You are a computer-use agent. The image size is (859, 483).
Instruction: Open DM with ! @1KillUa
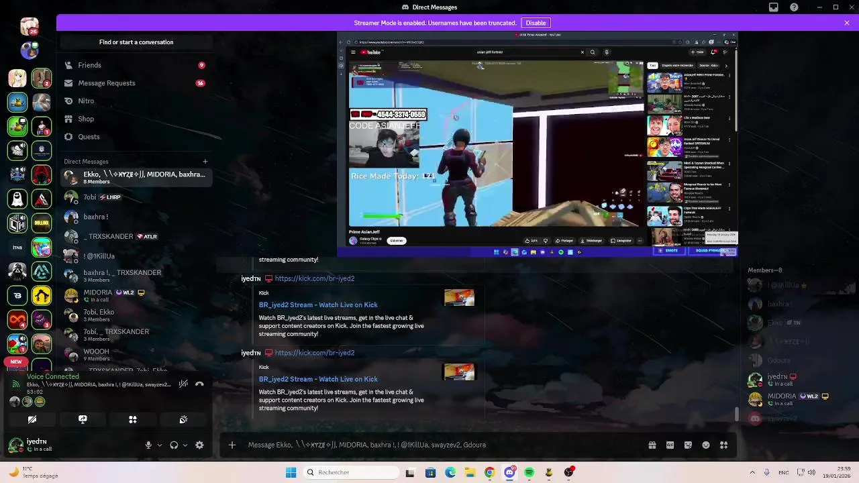point(136,256)
